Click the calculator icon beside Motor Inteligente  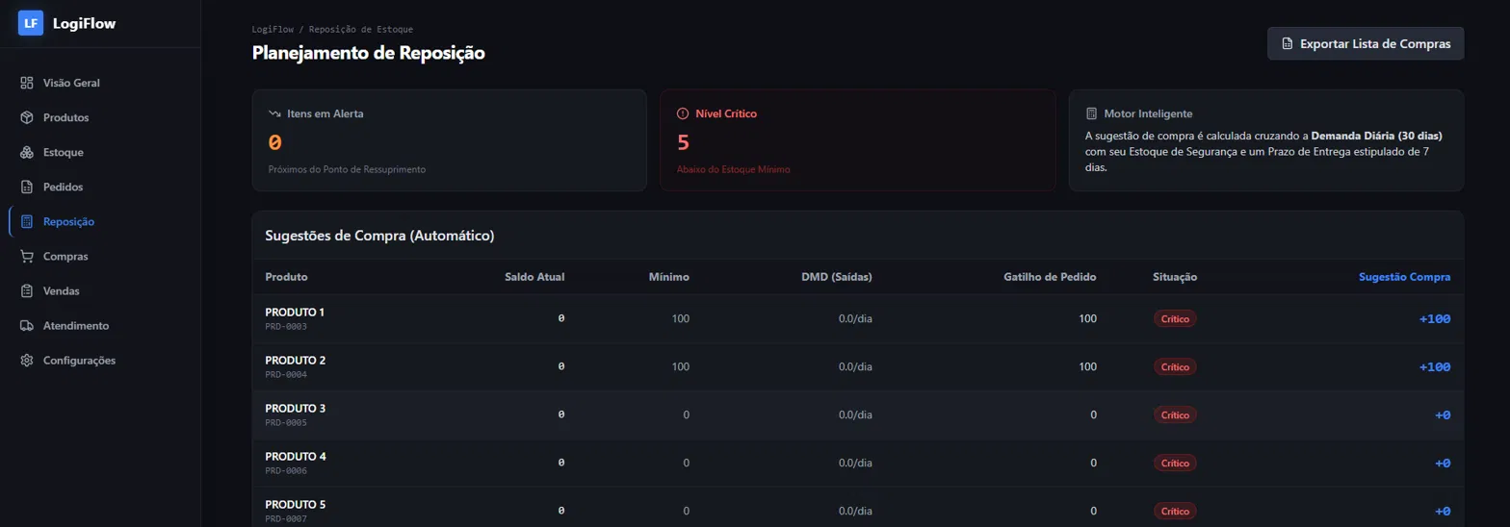(1091, 113)
